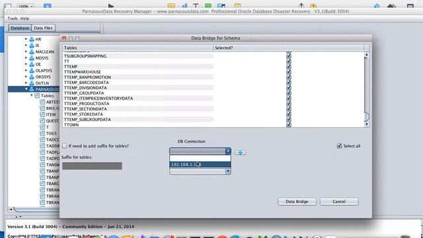Select the TTEMP_BANPROMOTION table row

(138, 77)
